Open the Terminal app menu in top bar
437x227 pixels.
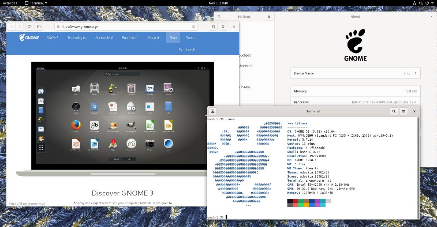click(x=36, y=3)
